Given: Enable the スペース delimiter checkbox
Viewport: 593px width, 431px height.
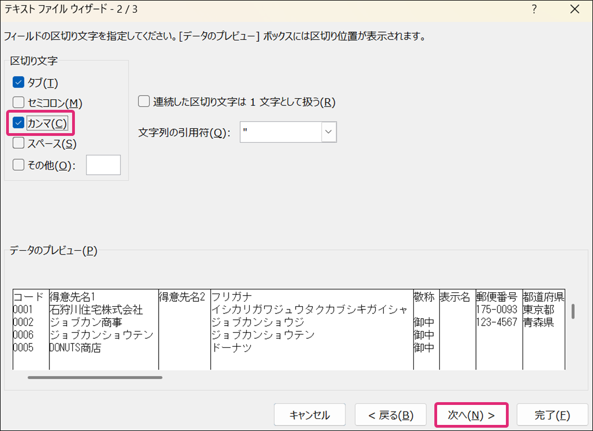Looking at the screenshot, I should [x=18, y=144].
